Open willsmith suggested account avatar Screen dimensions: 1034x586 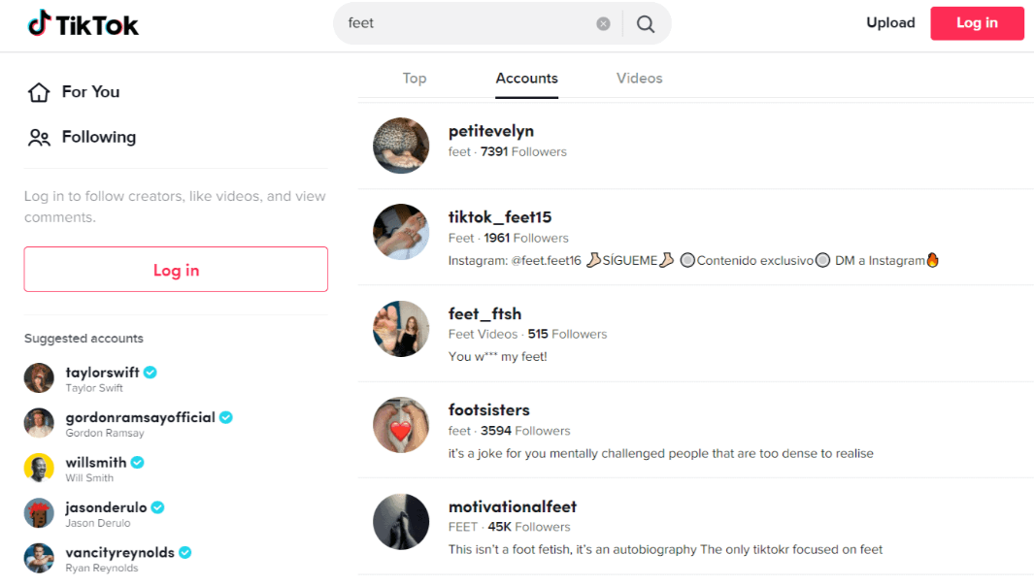pos(39,468)
